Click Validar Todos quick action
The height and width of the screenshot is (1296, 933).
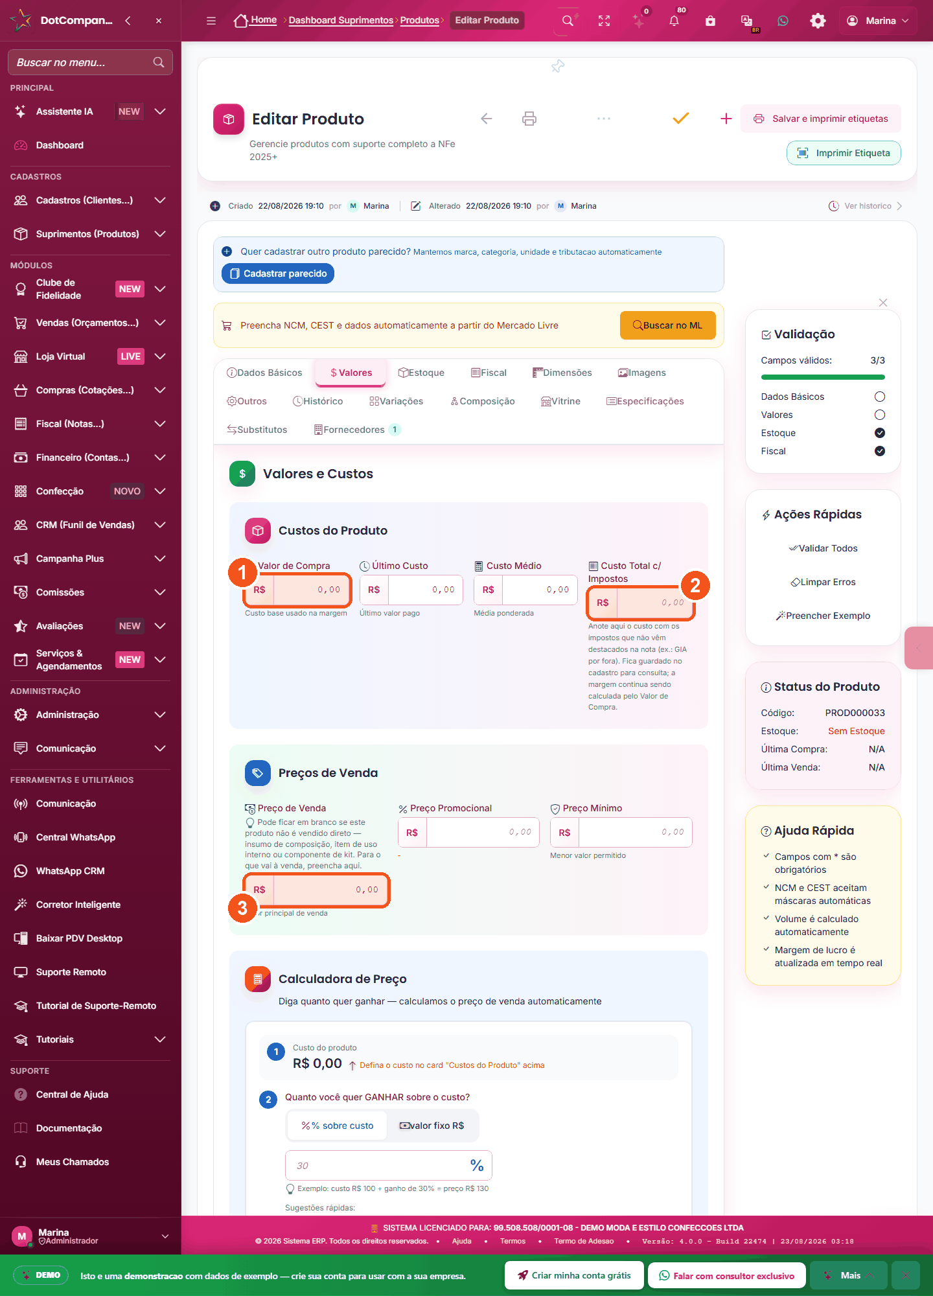(x=823, y=548)
